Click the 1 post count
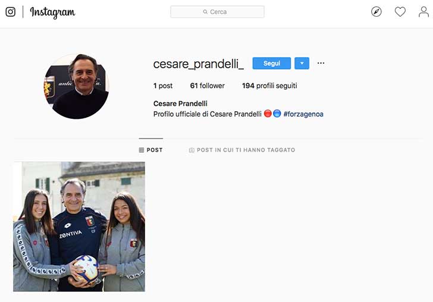 point(163,86)
